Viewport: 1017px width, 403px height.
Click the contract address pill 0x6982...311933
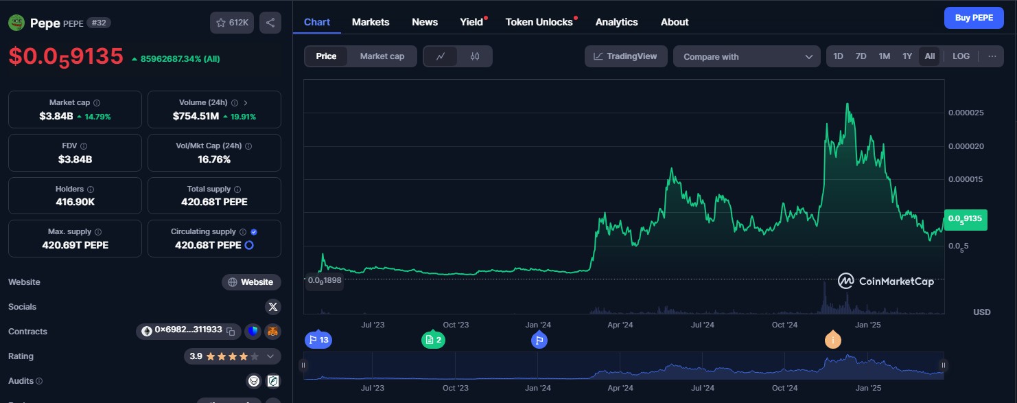point(188,331)
